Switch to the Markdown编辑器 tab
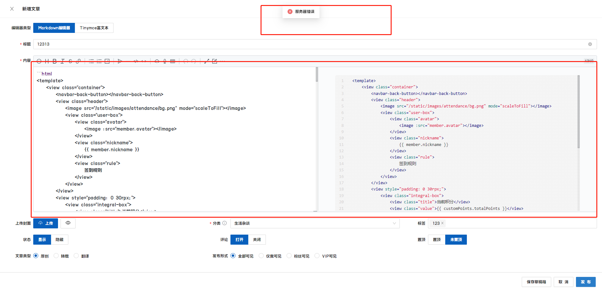This screenshot has height=291, width=602. pyautogui.click(x=54, y=28)
